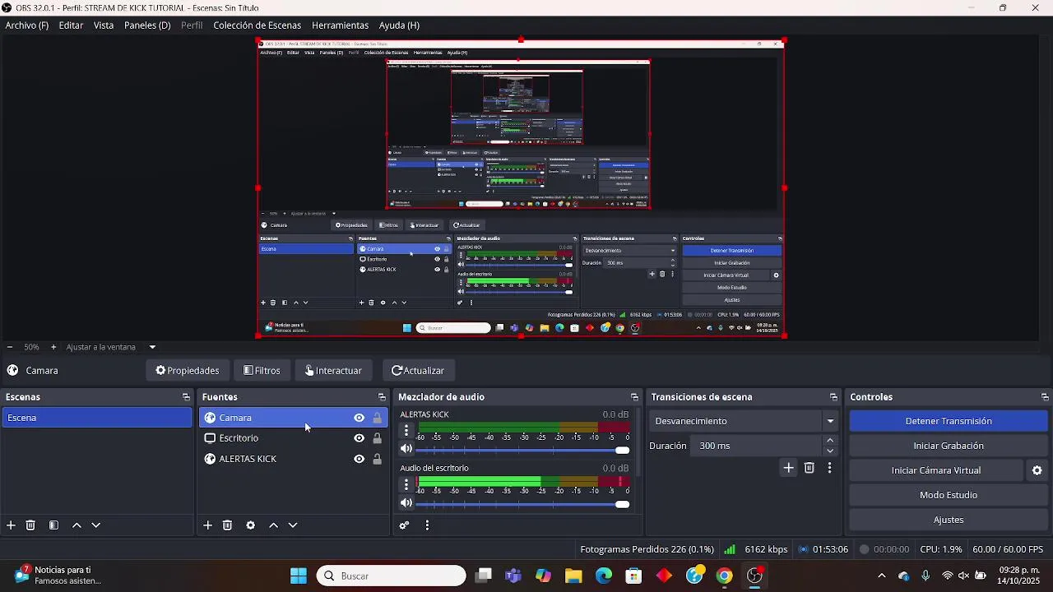Open Google Chrome from taskbar
The image size is (1053, 592).
pos(725,576)
